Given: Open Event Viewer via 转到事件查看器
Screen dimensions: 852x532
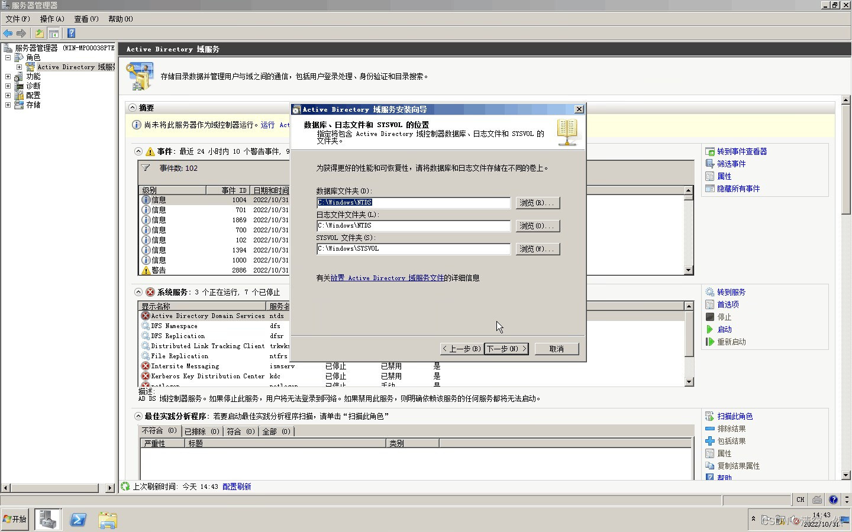Looking at the screenshot, I should tap(742, 151).
